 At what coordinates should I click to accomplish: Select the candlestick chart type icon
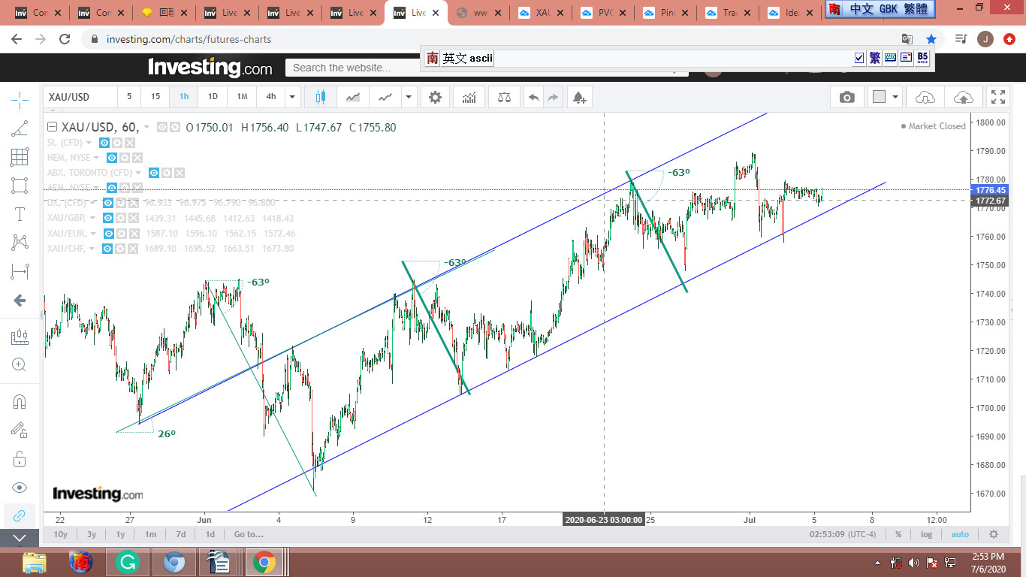coord(321,97)
